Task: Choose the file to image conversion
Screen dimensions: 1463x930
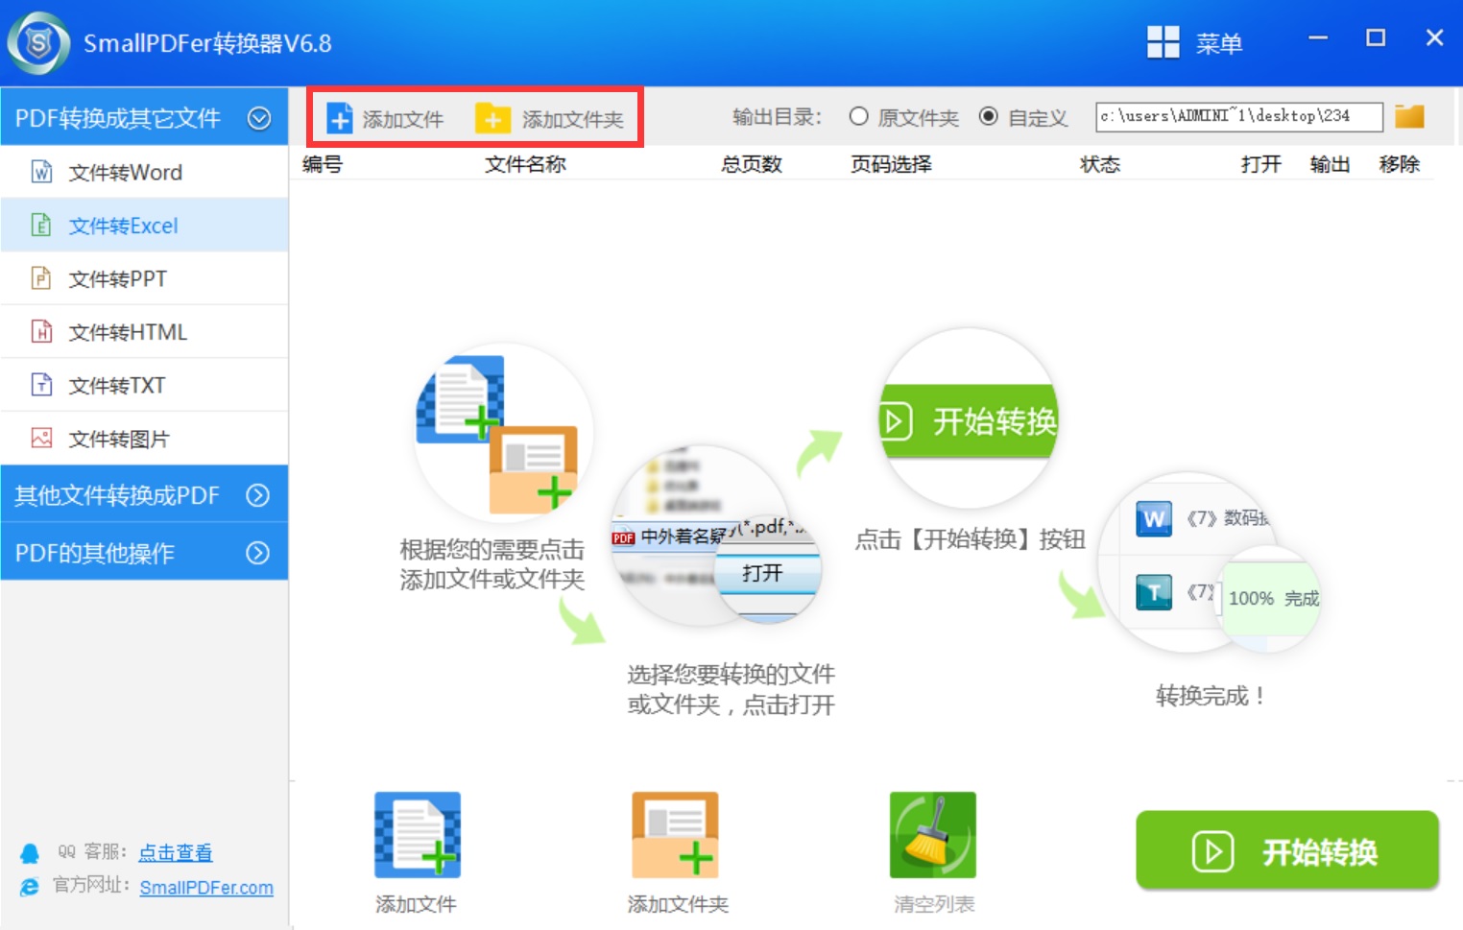Action: tap(118, 439)
